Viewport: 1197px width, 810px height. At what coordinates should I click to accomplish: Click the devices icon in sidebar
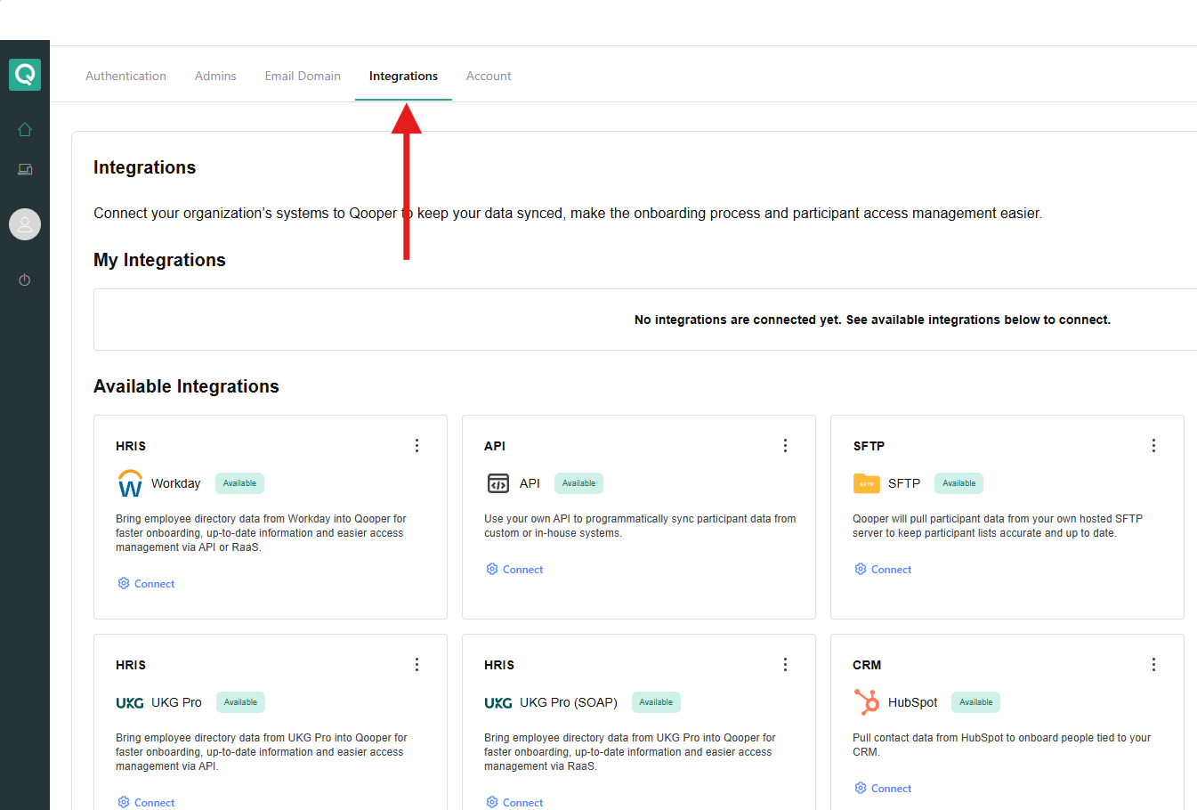click(25, 169)
